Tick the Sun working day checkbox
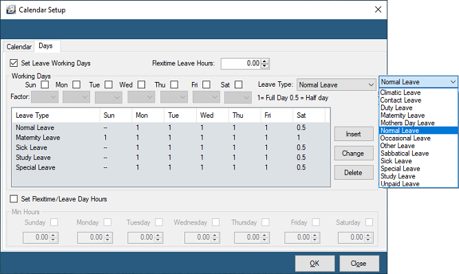The height and width of the screenshot is (274, 459). tap(45, 85)
